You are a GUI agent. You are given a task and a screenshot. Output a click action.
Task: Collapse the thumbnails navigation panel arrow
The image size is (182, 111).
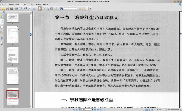(x=30, y=12)
